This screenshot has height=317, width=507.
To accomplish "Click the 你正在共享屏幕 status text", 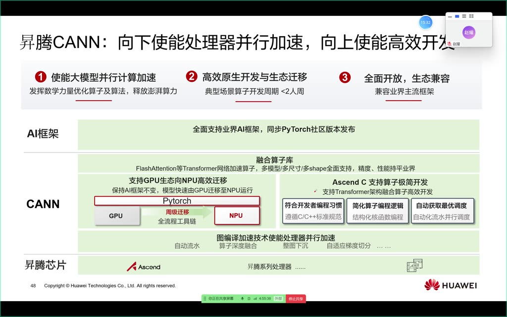I will pos(221,299).
